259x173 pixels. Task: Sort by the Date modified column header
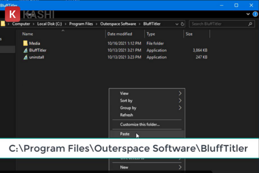click(x=120, y=34)
